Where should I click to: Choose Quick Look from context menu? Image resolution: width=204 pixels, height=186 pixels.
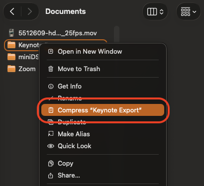pyautogui.click(x=102, y=146)
